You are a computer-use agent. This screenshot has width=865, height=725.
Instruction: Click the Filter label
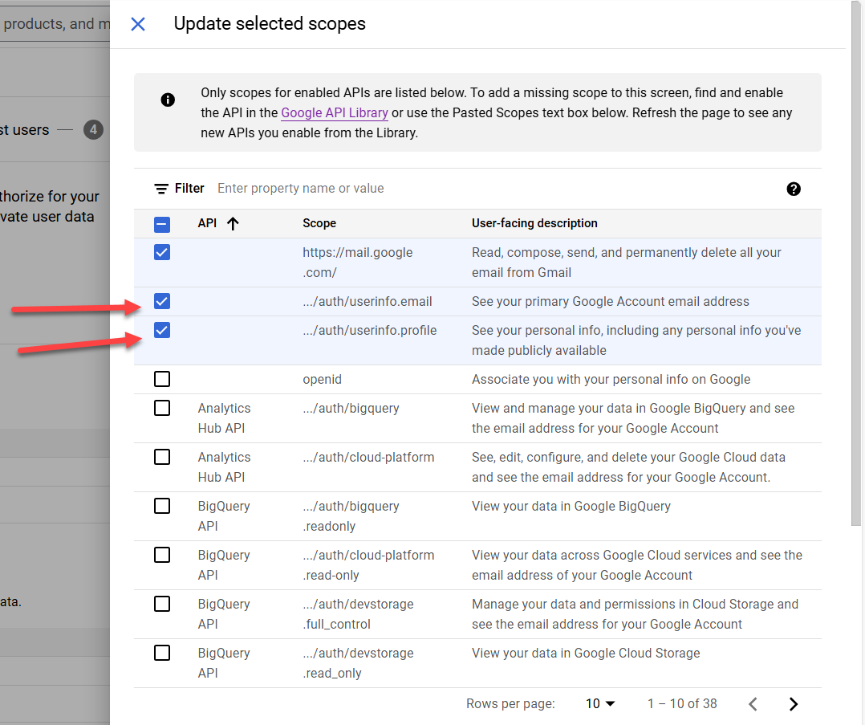(189, 189)
